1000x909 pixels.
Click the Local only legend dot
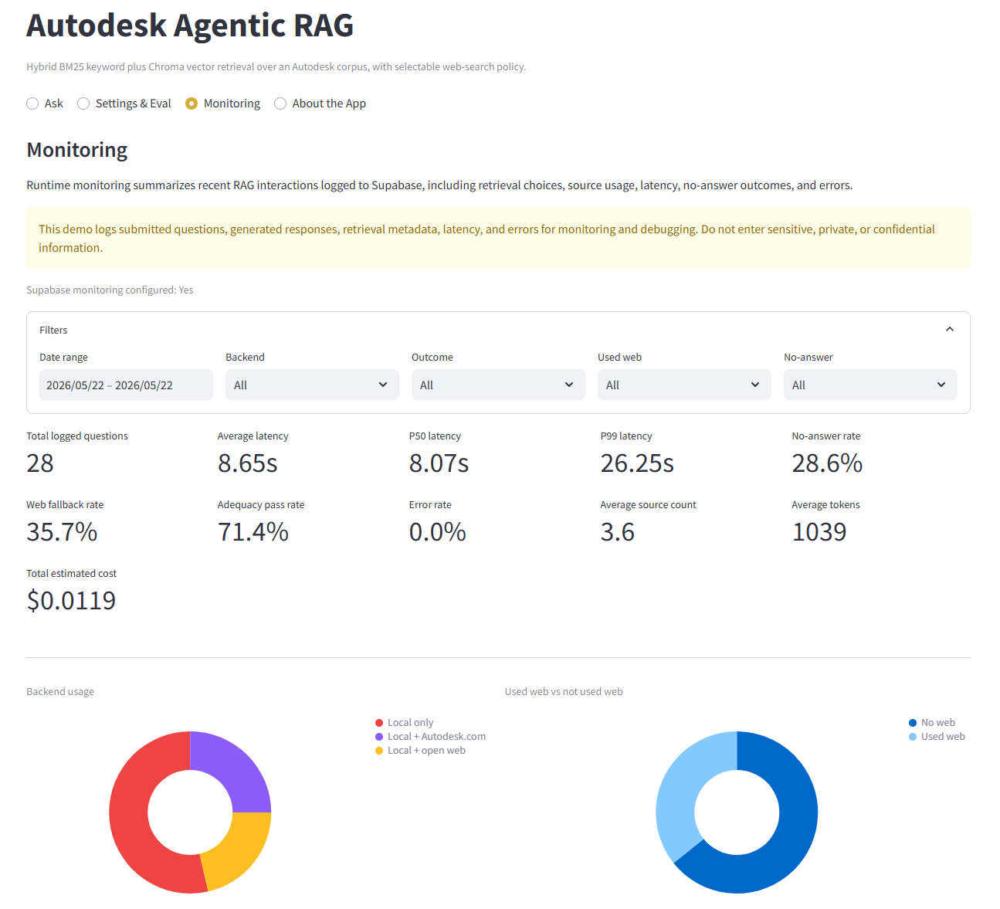point(379,723)
